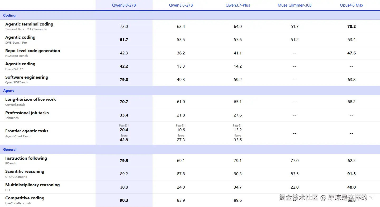Select the Muse Glimmer-30B column header
This screenshot has height=207, width=380.
295,5
